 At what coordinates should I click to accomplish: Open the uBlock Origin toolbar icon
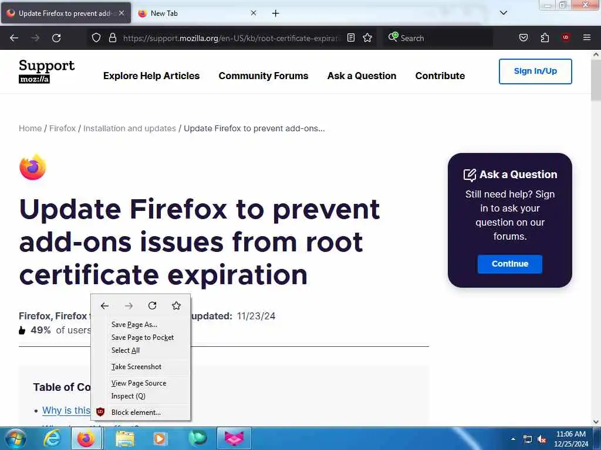pos(565,37)
